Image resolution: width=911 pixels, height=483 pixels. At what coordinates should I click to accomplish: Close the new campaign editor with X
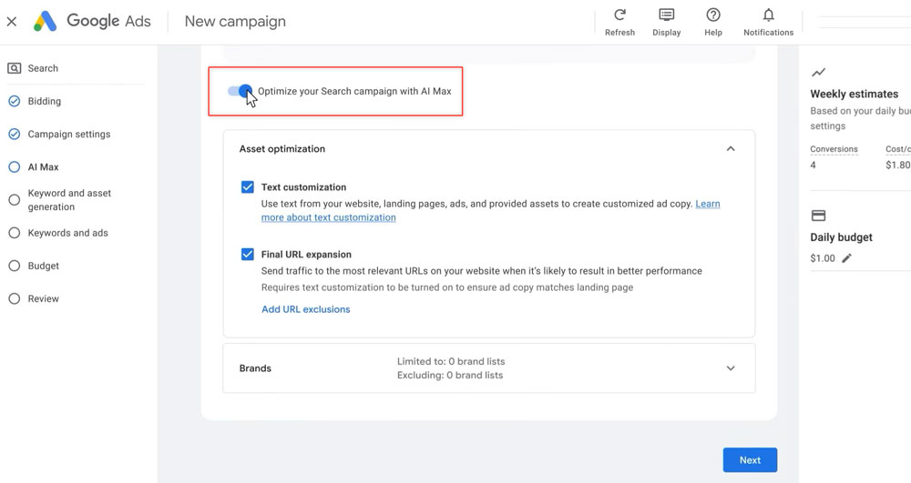(12, 22)
